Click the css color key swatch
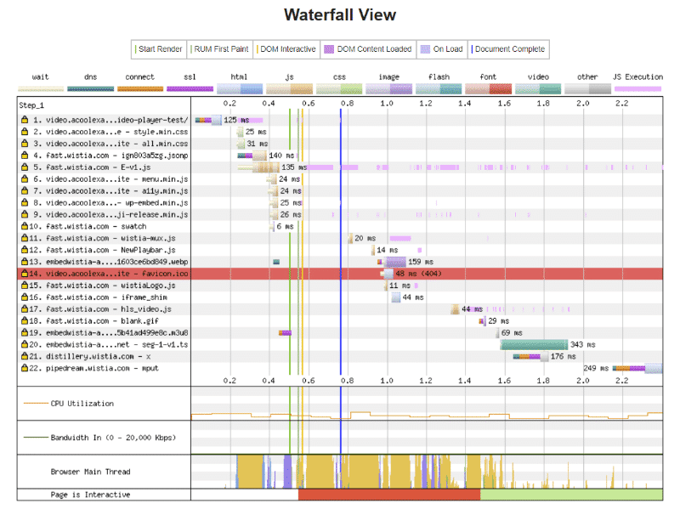 click(339, 89)
